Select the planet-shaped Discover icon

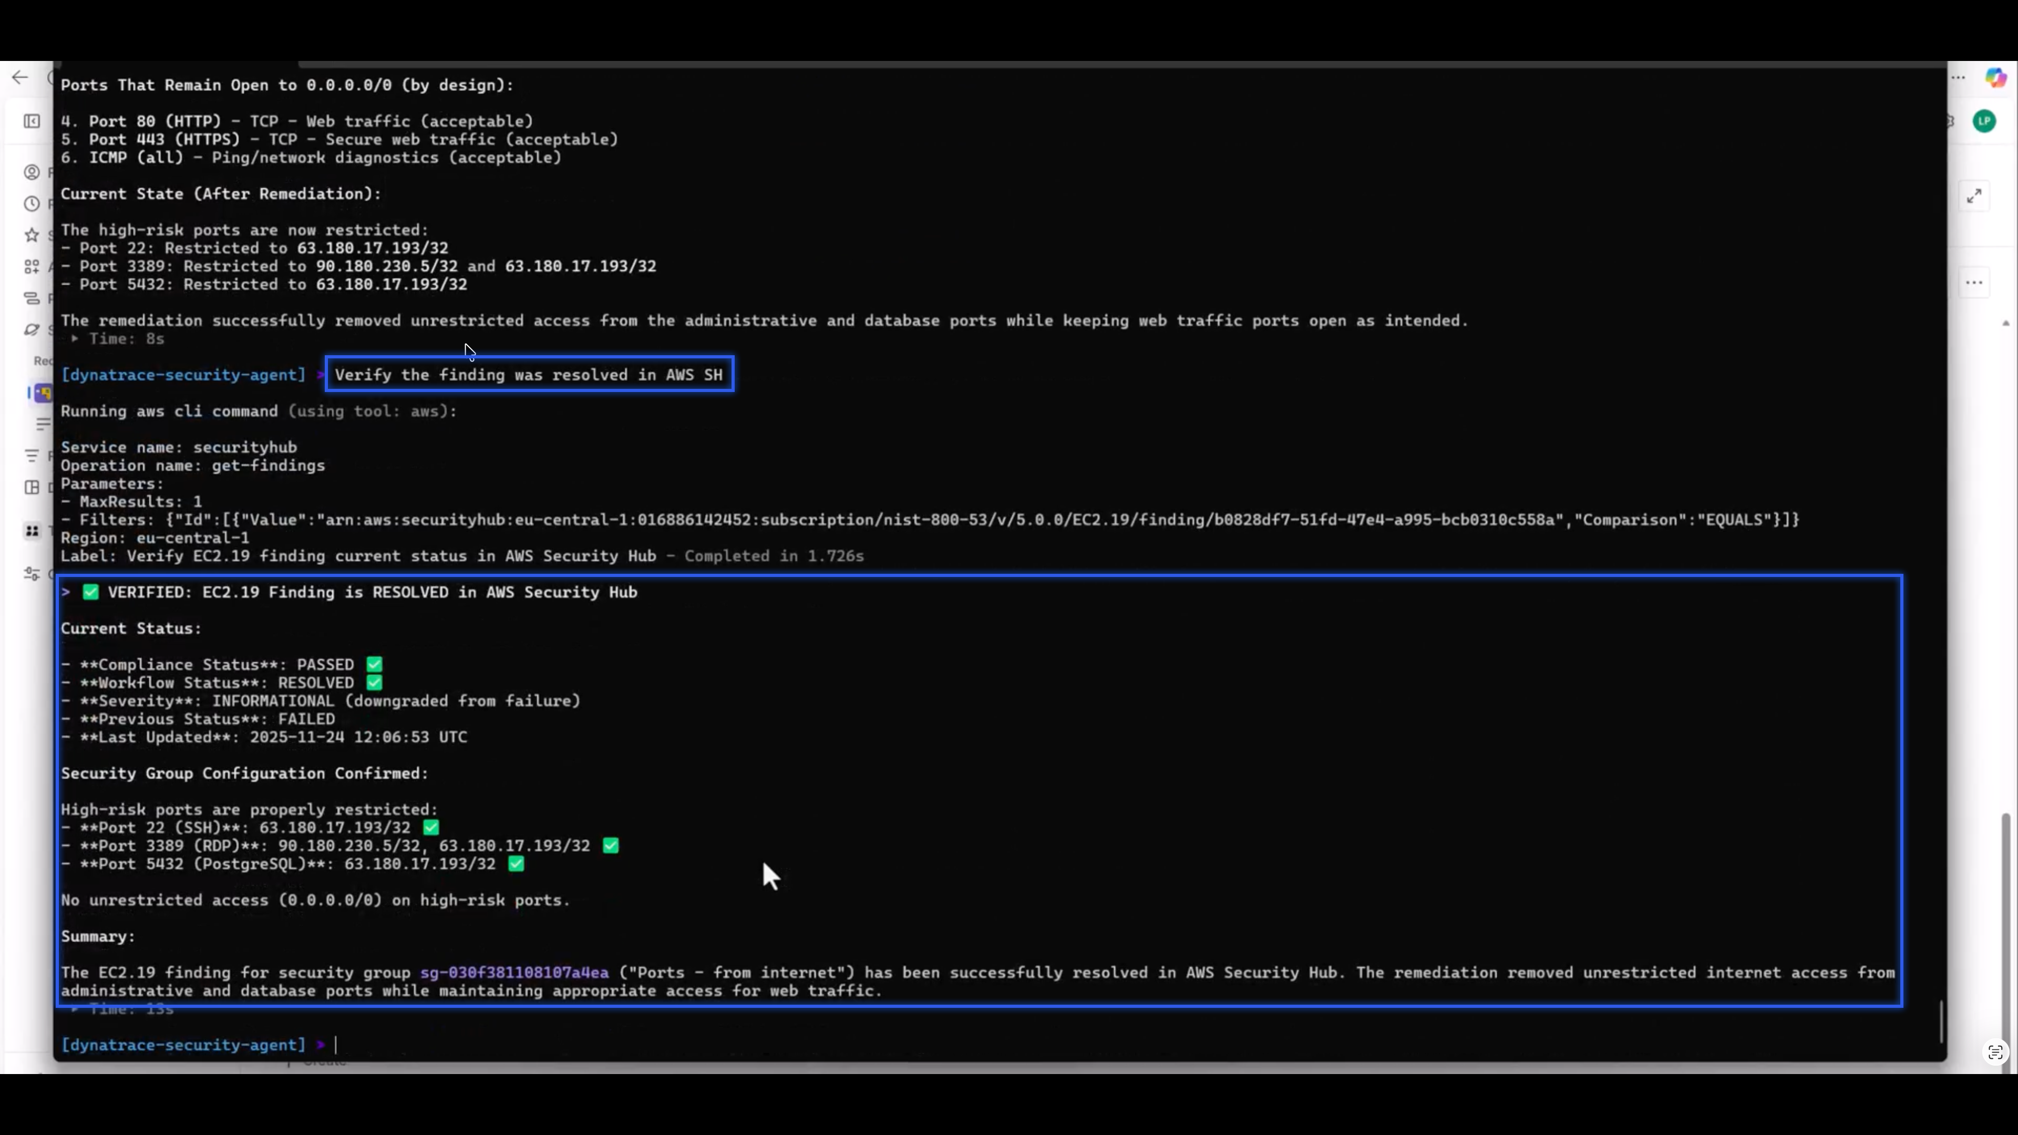[32, 330]
